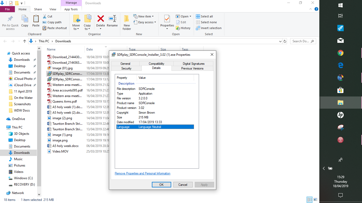Open Microsoft Edge from the taskbar
Image resolution: width=362 pixels, height=203 pixels.
click(340, 65)
